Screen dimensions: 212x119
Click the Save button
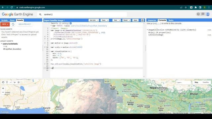[x=104, y=20]
